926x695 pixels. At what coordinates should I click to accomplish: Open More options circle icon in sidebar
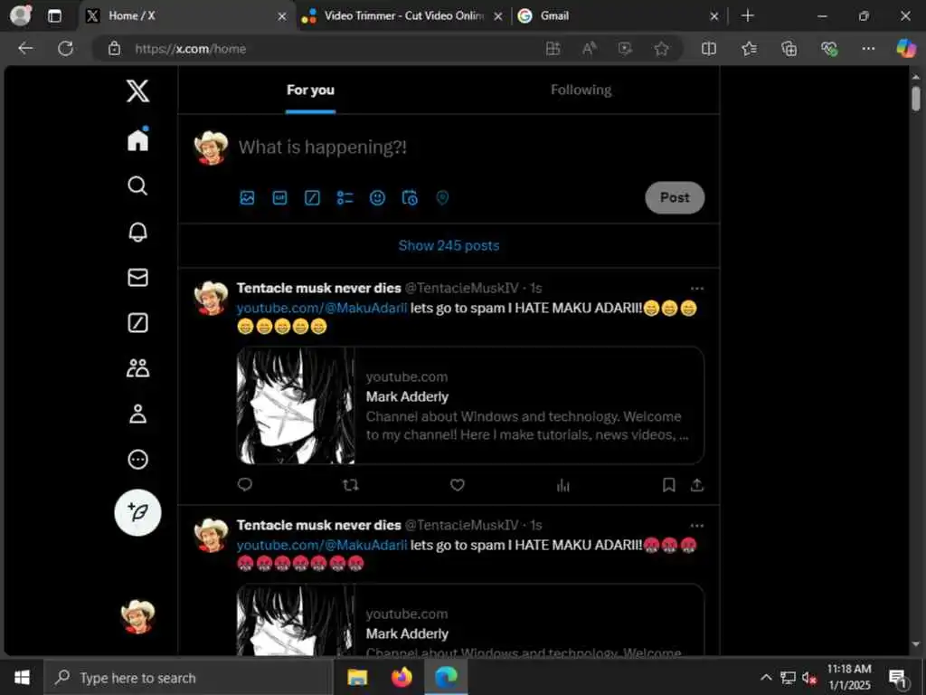click(x=137, y=459)
